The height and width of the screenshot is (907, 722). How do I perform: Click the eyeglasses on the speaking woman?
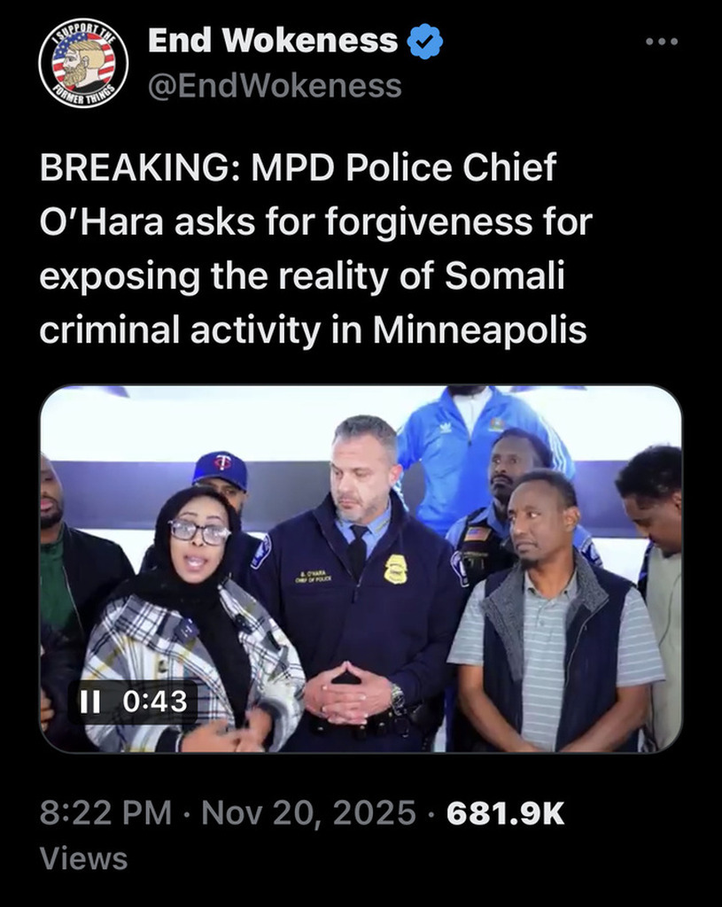tap(199, 531)
